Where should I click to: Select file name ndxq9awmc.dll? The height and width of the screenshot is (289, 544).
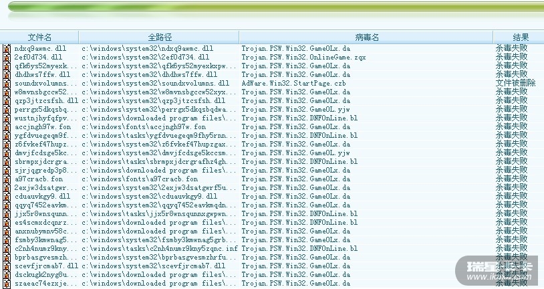tap(40, 49)
